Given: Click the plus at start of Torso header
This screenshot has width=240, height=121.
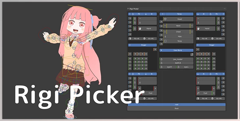Looking at the screenshot, I should coord(162,14).
